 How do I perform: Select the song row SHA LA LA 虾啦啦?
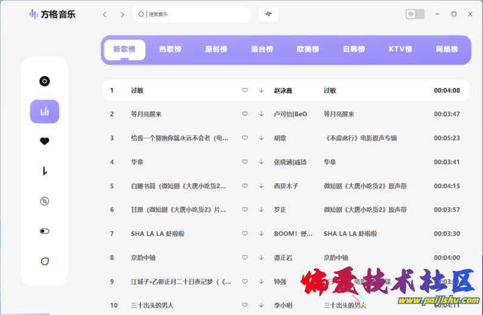pos(158,234)
